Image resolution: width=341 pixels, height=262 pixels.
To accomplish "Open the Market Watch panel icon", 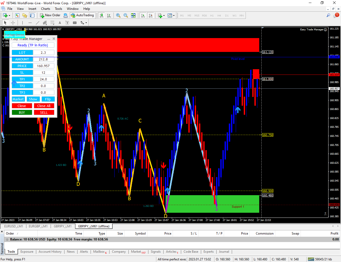I will pos(17,15).
